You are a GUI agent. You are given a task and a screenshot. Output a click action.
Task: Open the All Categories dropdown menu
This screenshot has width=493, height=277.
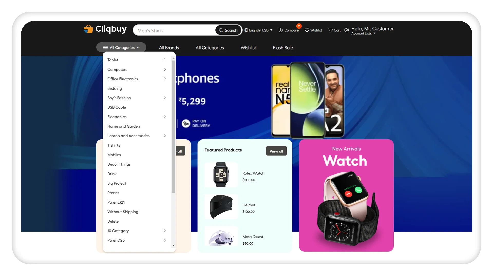[121, 47]
